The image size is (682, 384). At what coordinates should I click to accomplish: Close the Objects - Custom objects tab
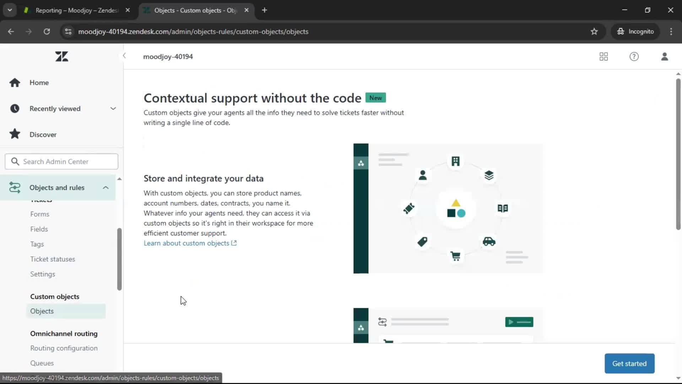pos(247,10)
